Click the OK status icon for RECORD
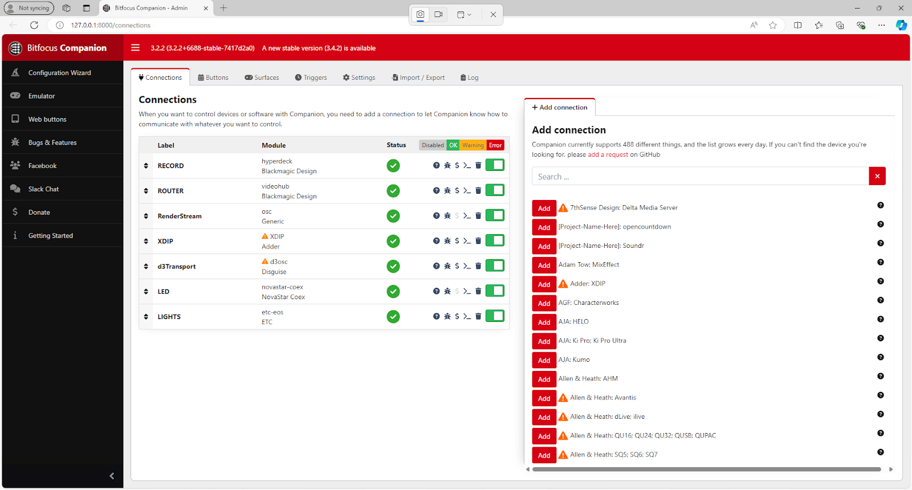 (x=393, y=166)
